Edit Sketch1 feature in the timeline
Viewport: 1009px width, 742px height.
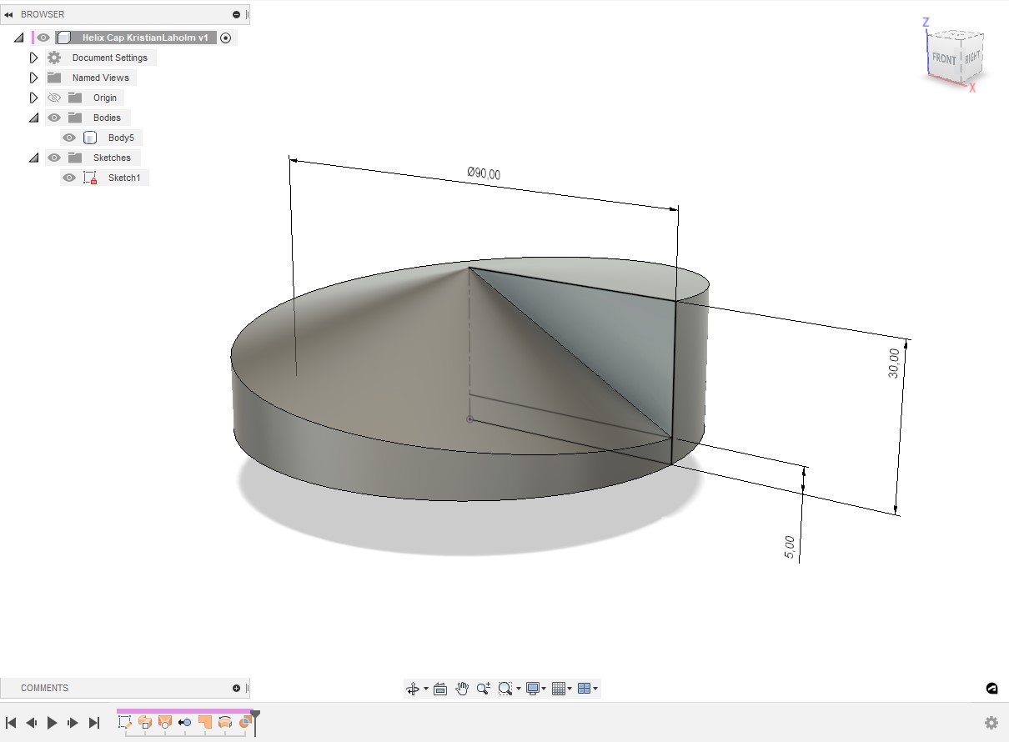[x=127, y=722]
